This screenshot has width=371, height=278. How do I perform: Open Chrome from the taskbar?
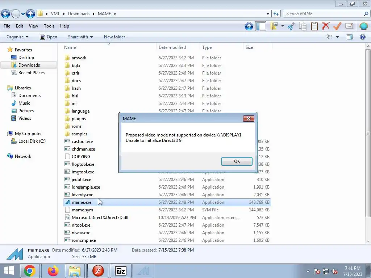(x=30, y=271)
